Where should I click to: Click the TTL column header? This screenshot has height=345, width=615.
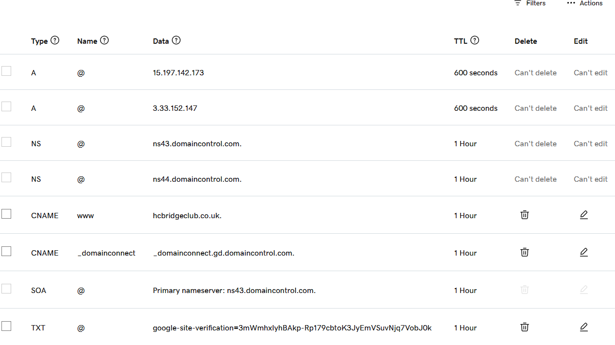461,41
